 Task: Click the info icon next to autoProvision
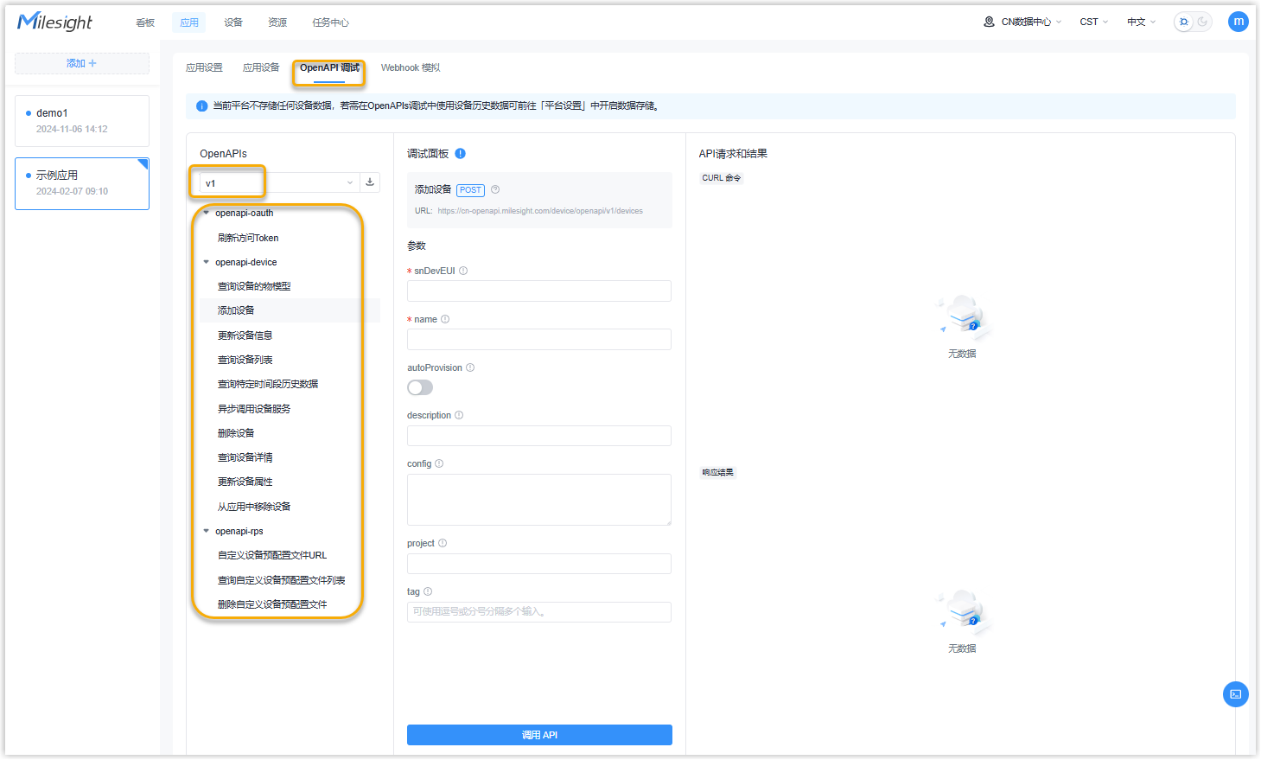tap(470, 367)
